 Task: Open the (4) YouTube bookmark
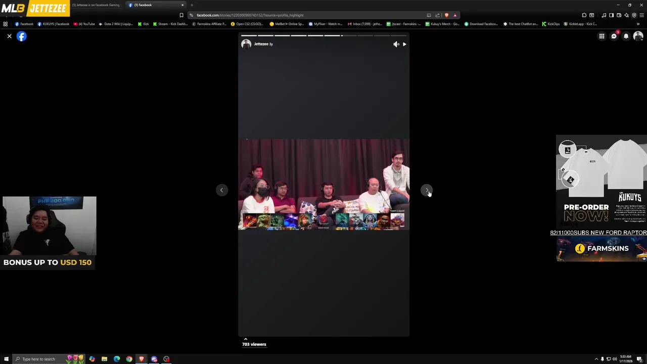[x=84, y=24]
